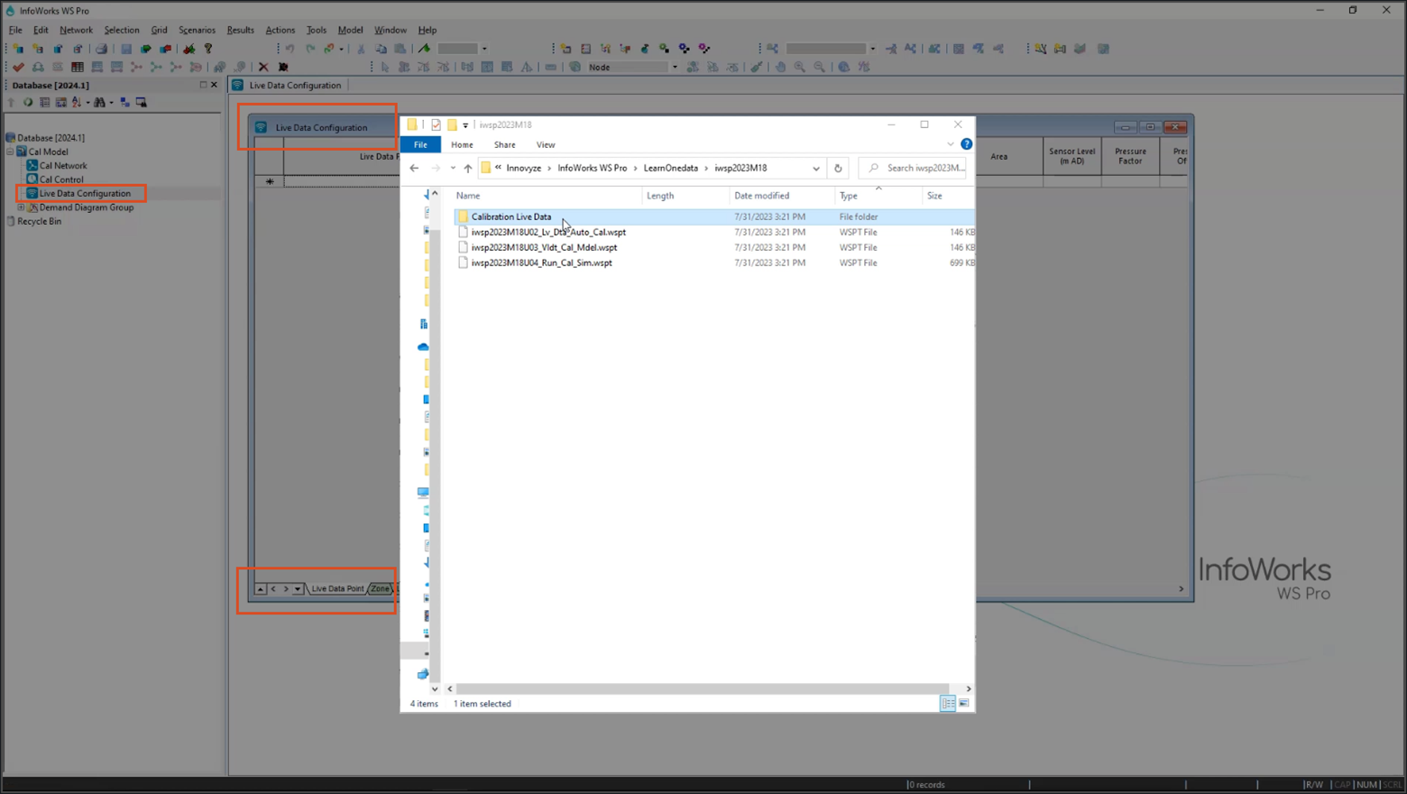
Task: Click the globe GeoPlan icon beside Node dropdown
Action: [x=575, y=67]
